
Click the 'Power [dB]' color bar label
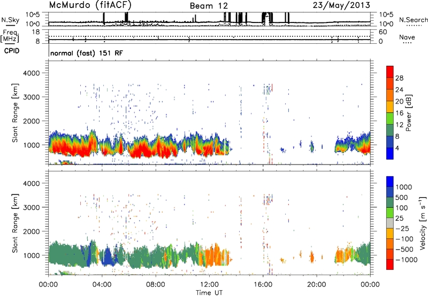pyautogui.click(x=408, y=113)
